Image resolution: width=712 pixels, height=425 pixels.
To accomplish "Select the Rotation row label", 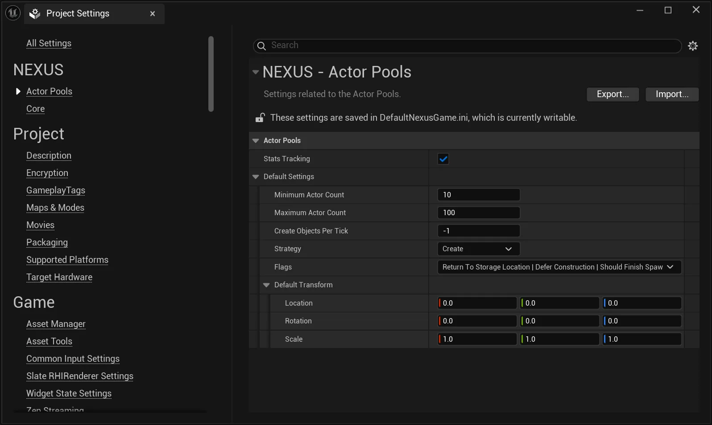I will coord(298,321).
